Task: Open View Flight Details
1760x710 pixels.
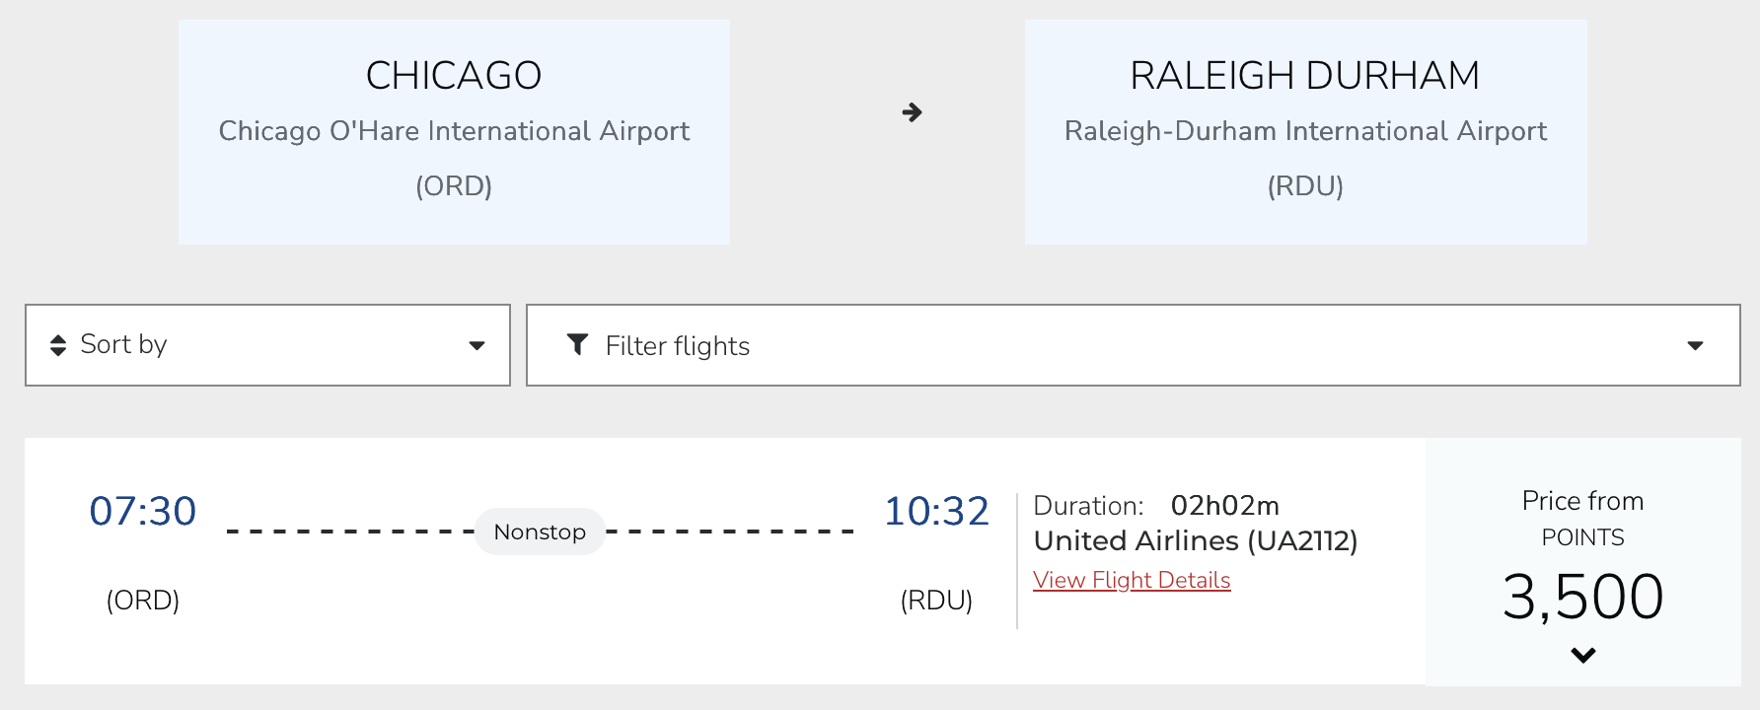Action: 1132,580
